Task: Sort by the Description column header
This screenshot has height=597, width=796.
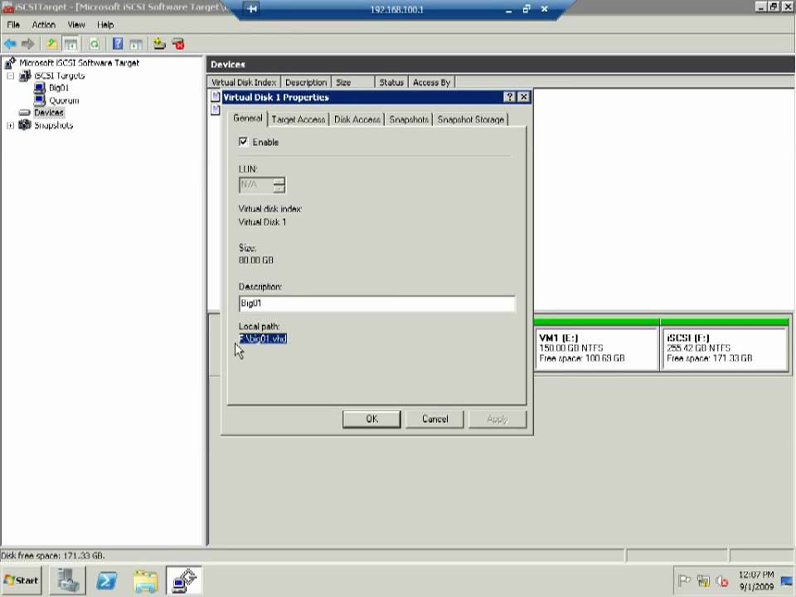Action: click(x=306, y=82)
